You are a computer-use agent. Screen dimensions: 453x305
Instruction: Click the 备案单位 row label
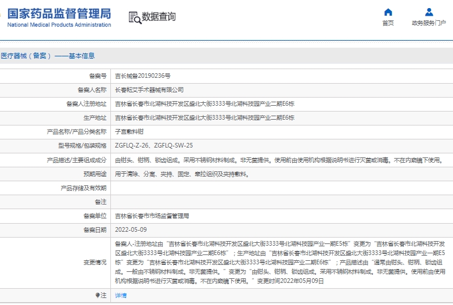click(x=95, y=216)
